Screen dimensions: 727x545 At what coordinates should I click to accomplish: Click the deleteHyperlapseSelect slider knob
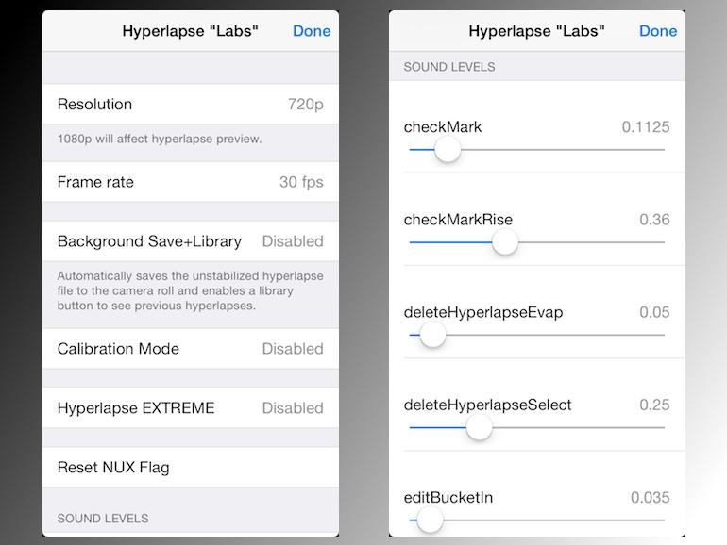click(x=480, y=427)
